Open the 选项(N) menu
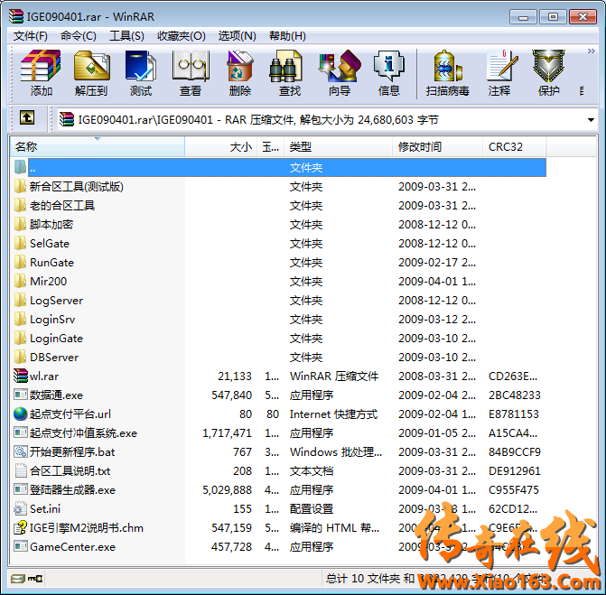This screenshot has width=606, height=595. 237,36
